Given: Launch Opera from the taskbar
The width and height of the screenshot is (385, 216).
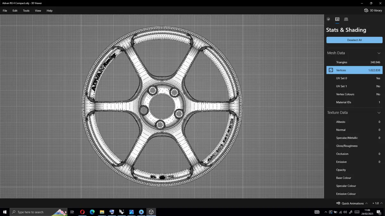Looking at the screenshot, I should pyautogui.click(x=82, y=212).
